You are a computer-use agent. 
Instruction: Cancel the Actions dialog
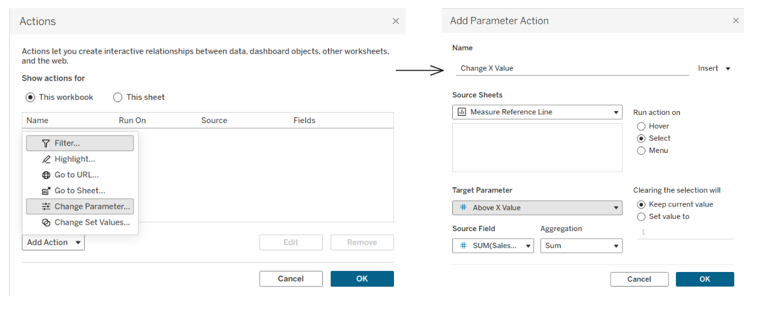pos(291,279)
